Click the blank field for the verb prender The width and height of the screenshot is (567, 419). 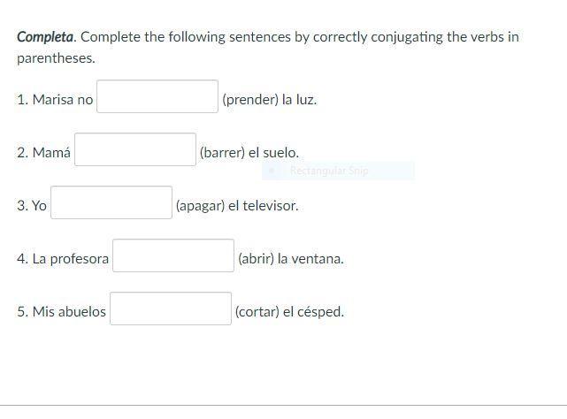click(157, 96)
